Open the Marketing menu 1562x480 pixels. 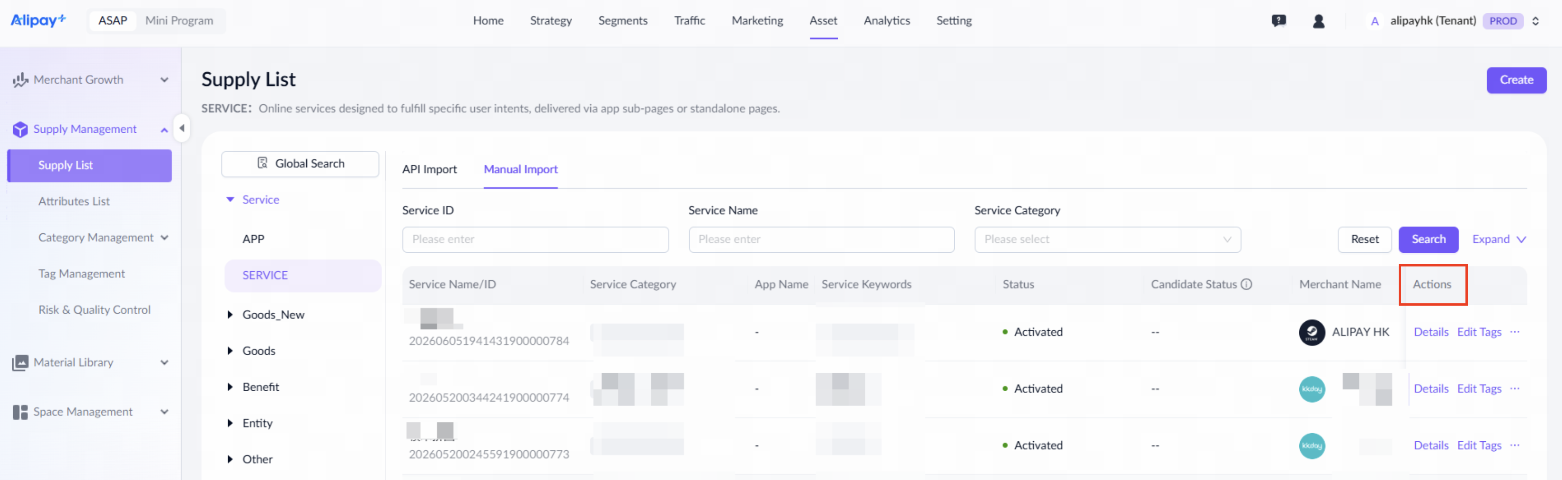point(757,21)
